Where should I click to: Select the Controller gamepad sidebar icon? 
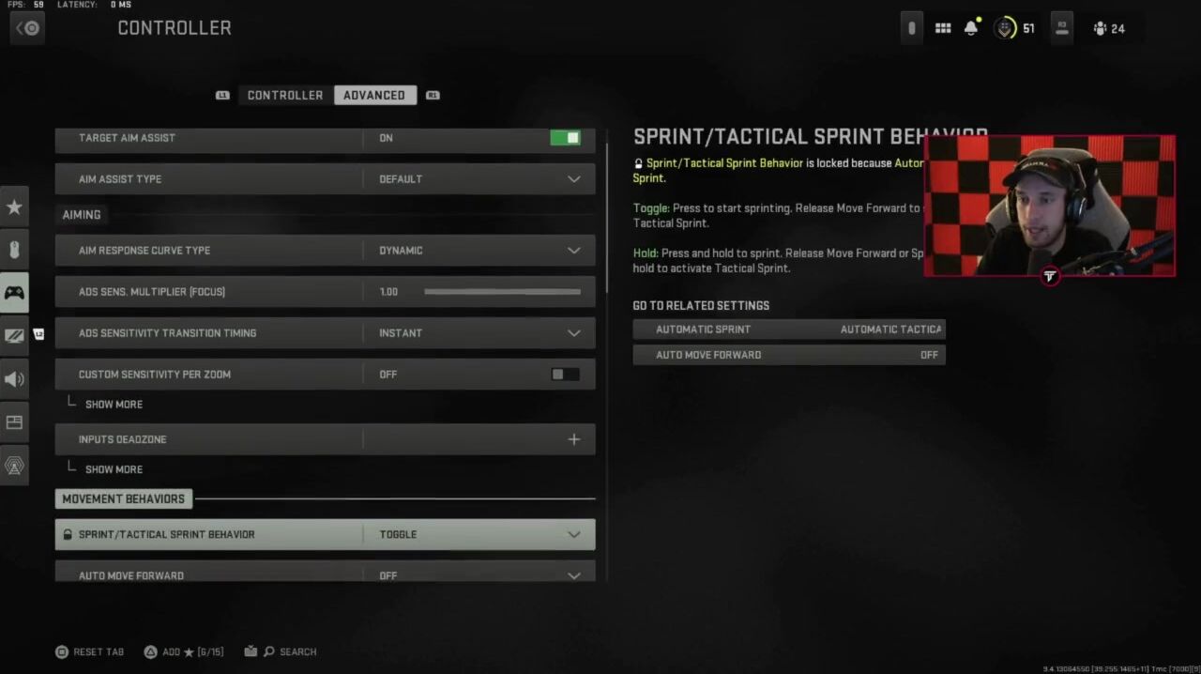pyautogui.click(x=14, y=293)
